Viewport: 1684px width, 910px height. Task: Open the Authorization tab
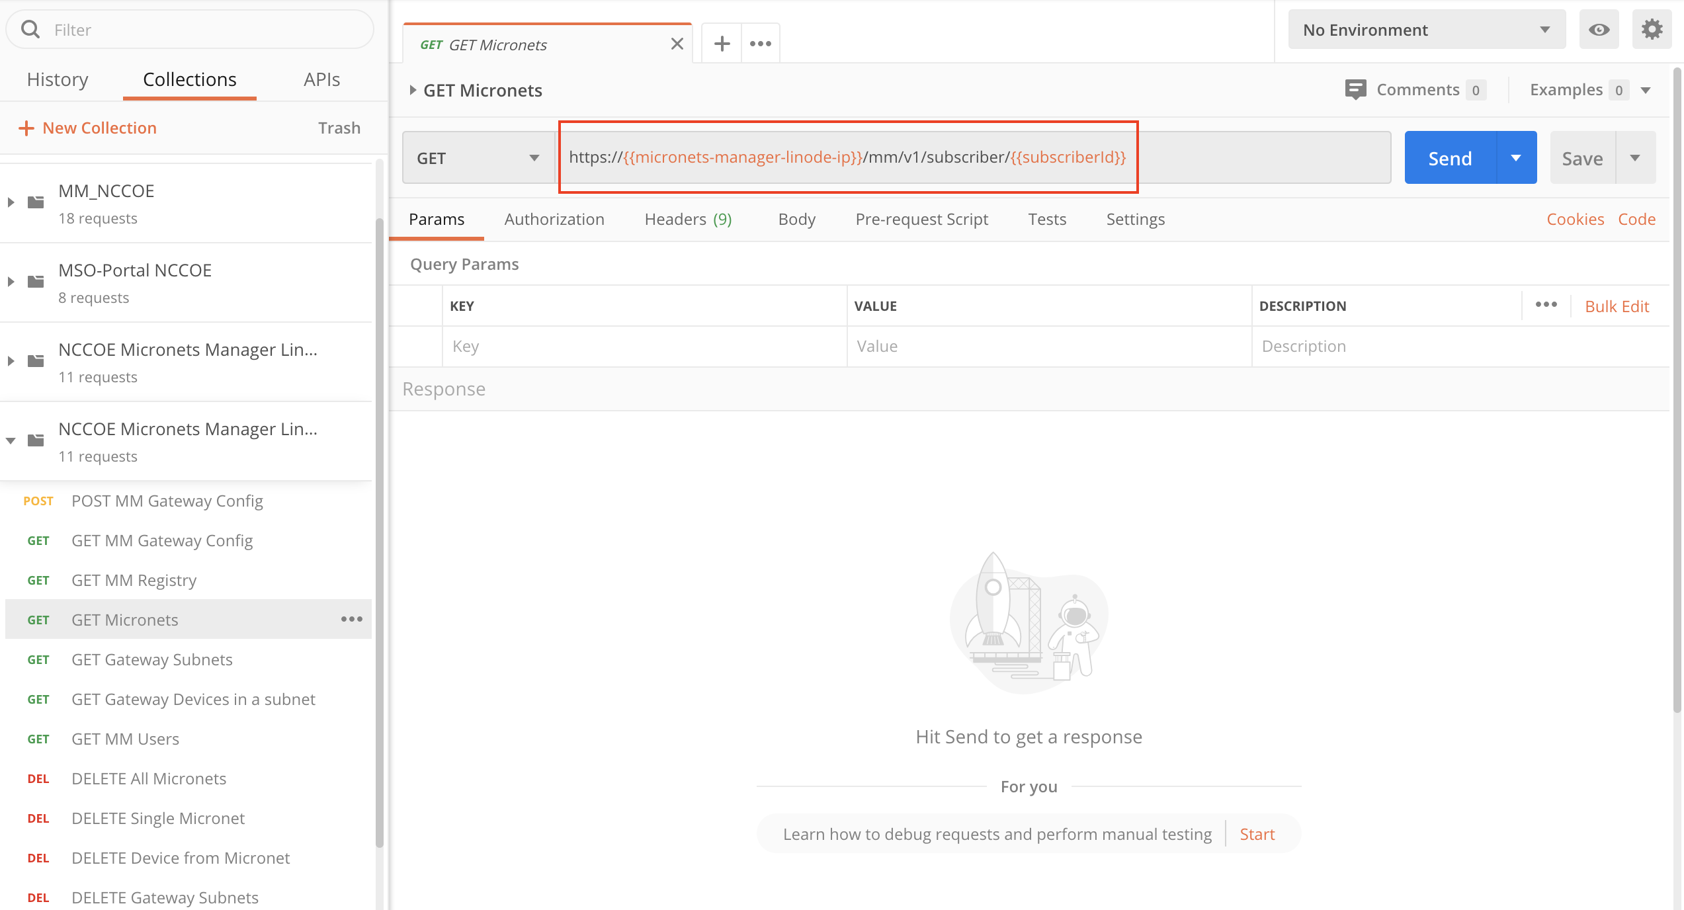[x=554, y=219]
